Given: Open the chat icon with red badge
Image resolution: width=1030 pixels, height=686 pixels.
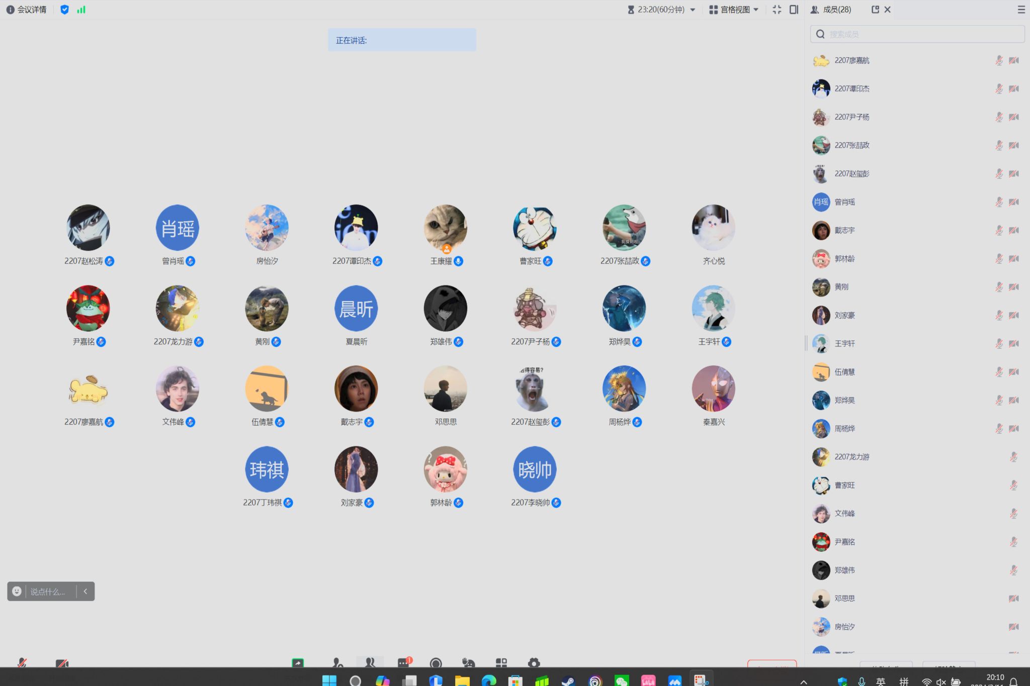Looking at the screenshot, I should click(404, 663).
